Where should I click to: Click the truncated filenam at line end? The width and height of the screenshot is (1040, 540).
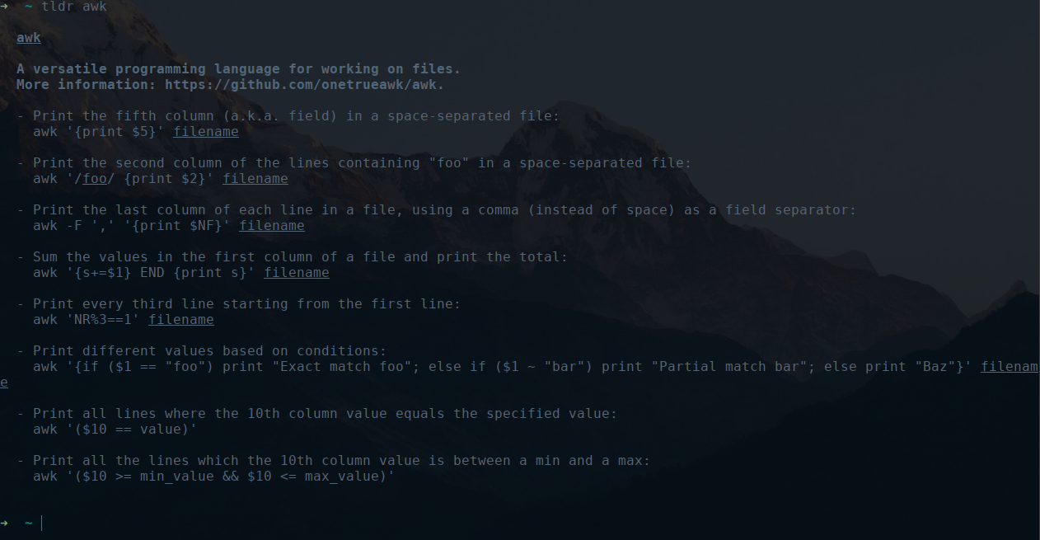point(1010,367)
